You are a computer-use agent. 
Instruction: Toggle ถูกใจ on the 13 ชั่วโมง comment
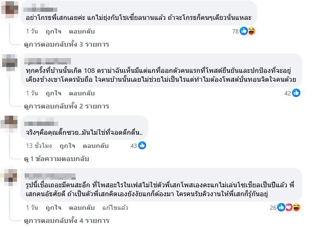67,145
